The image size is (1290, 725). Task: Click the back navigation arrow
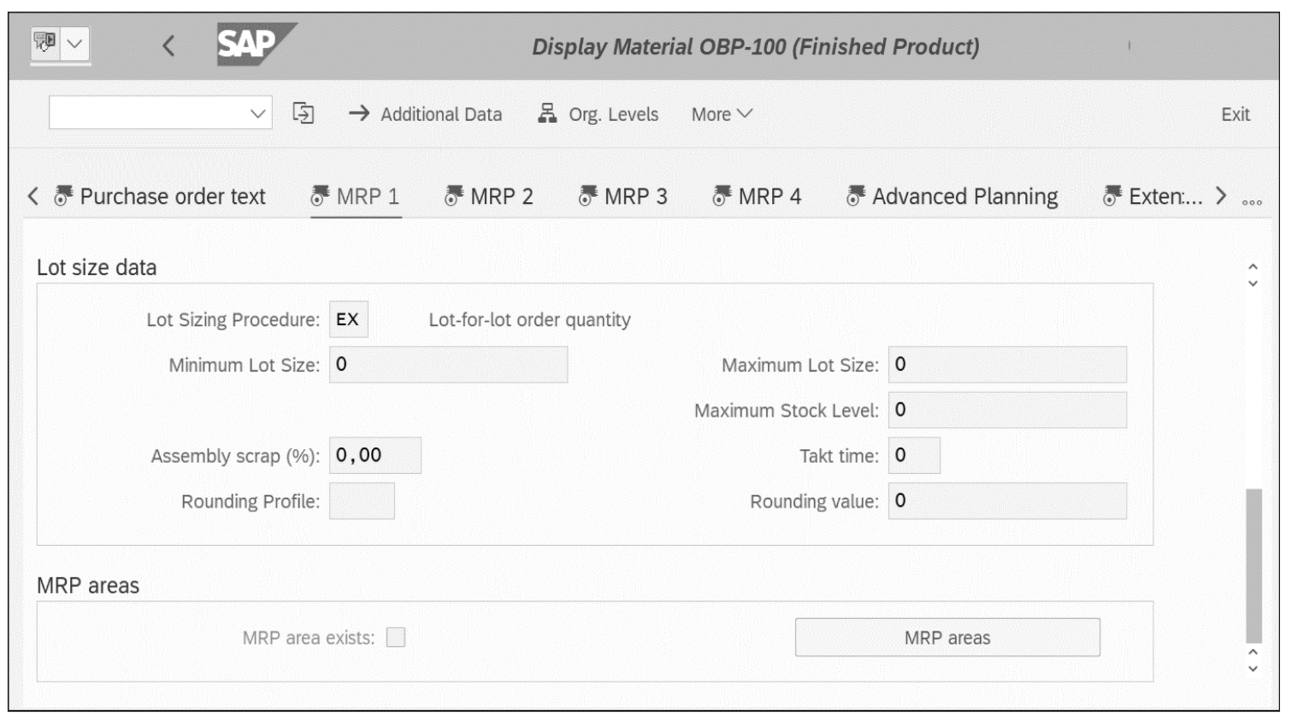(169, 46)
